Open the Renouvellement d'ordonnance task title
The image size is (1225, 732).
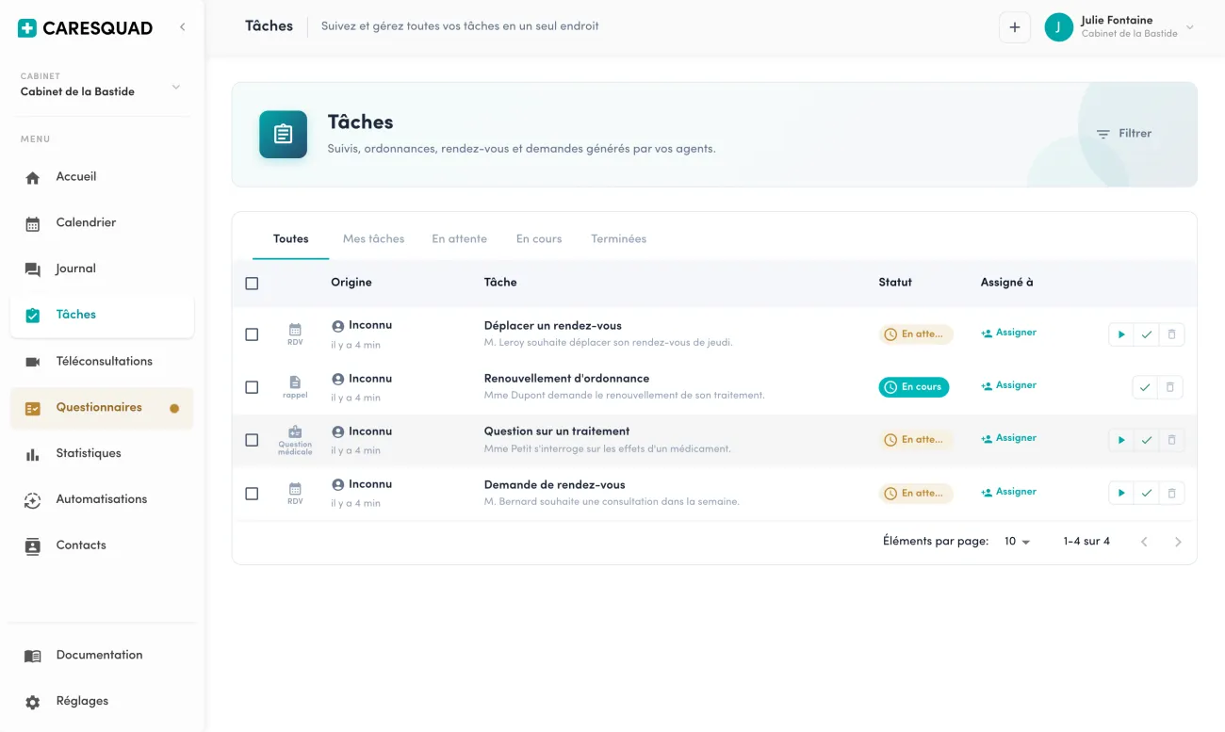(566, 379)
